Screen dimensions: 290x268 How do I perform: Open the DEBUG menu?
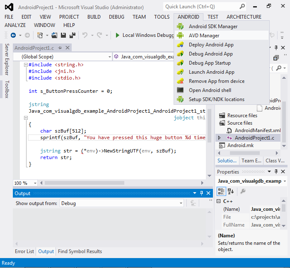point(116,17)
